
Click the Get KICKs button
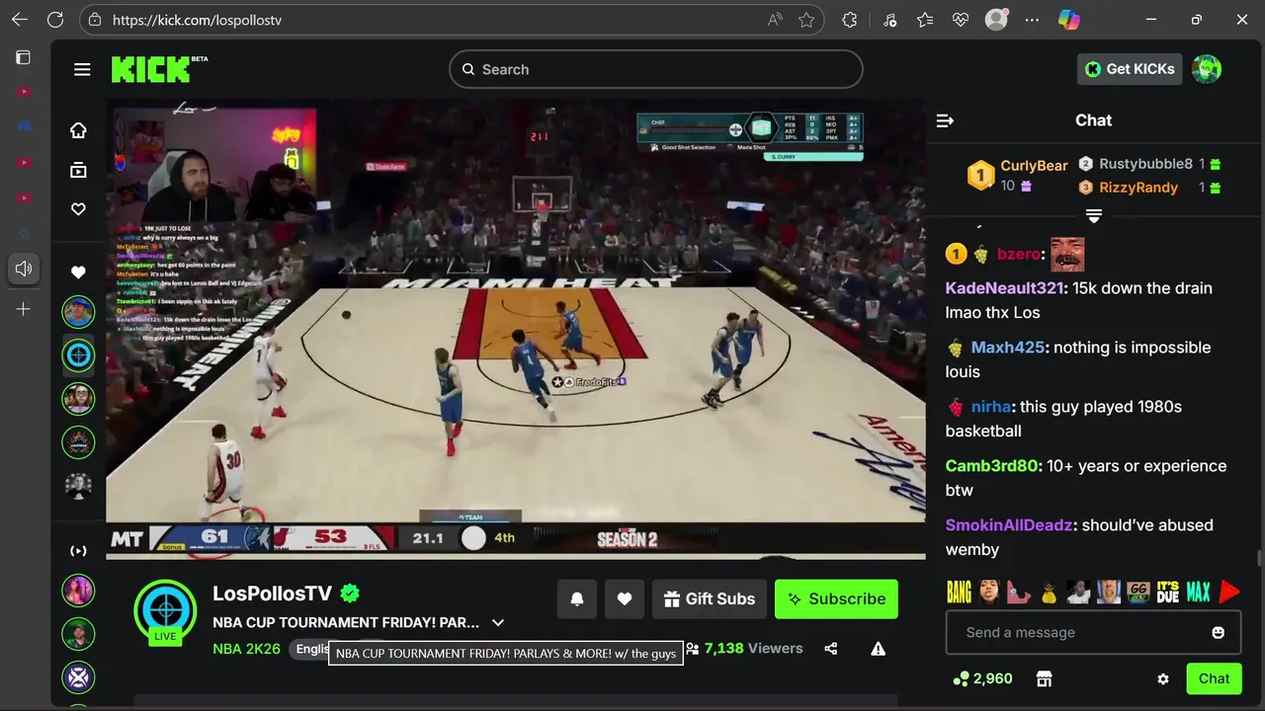[x=1130, y=69]
